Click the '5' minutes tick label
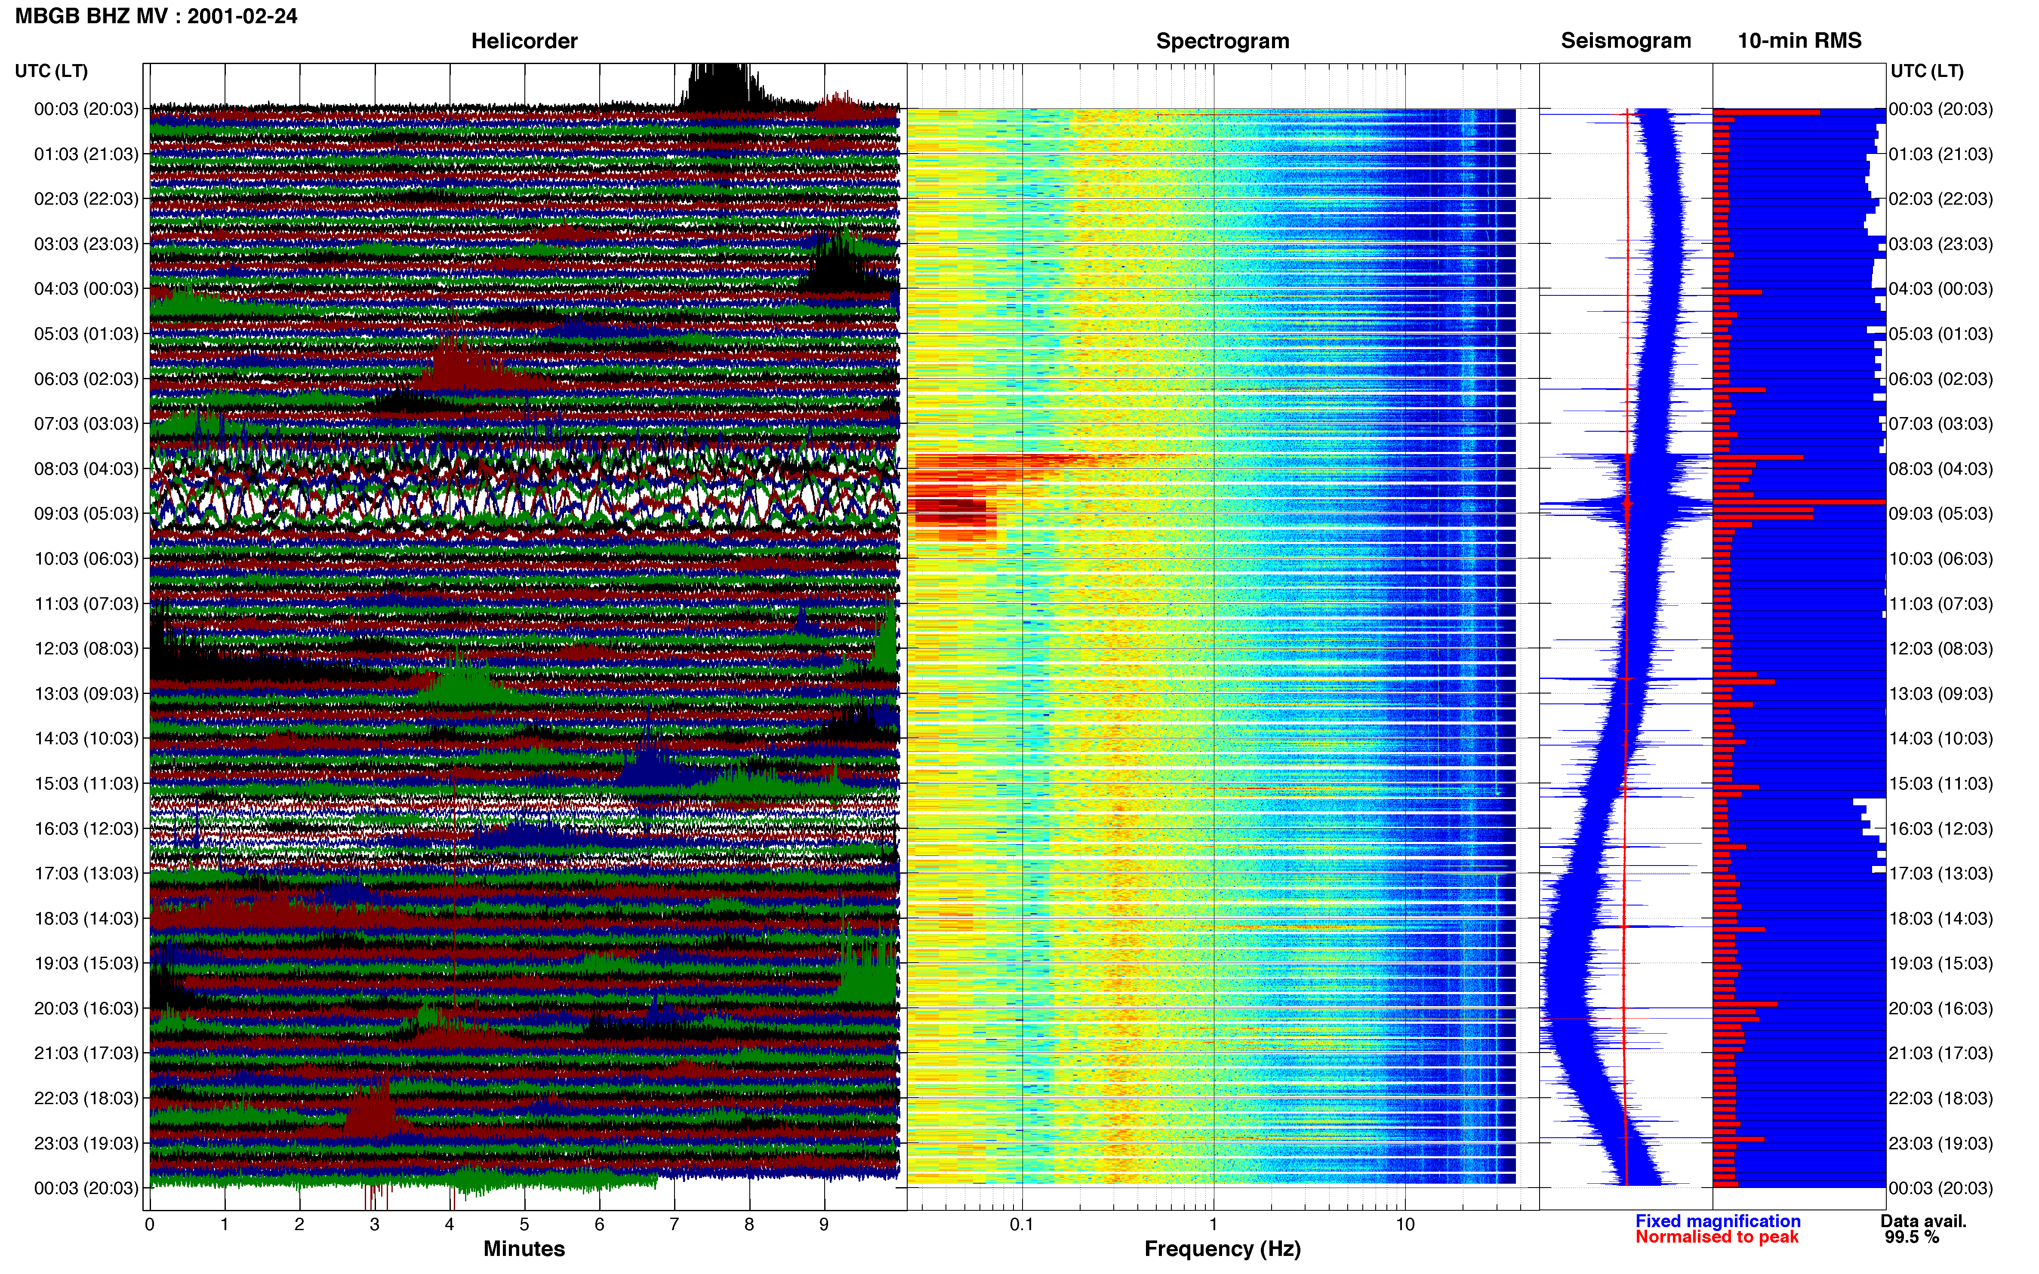The height and width of the screenshot is (1274, 2039). (x=524, y=1224)
